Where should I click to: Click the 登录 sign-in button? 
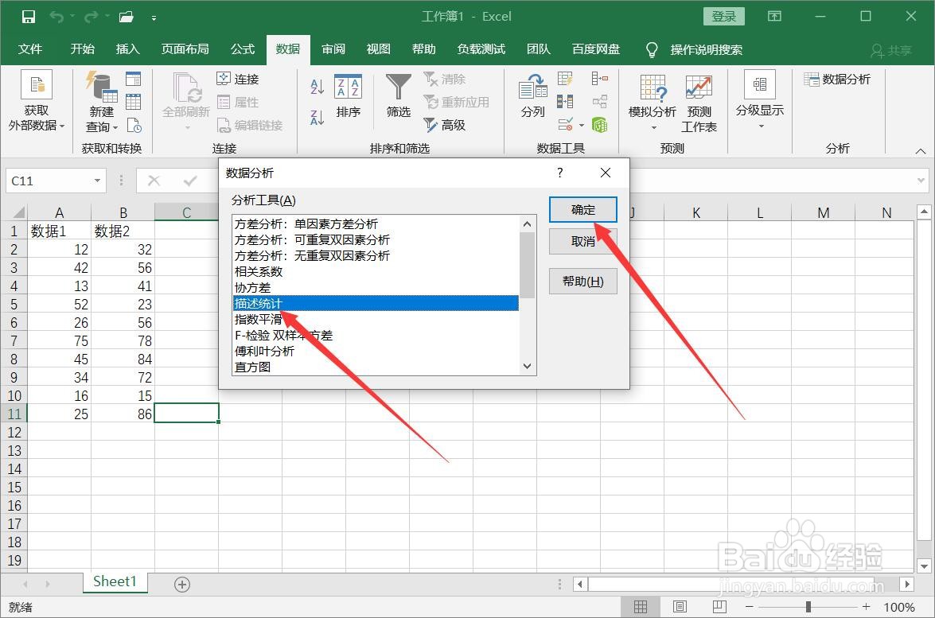[724, 17]
